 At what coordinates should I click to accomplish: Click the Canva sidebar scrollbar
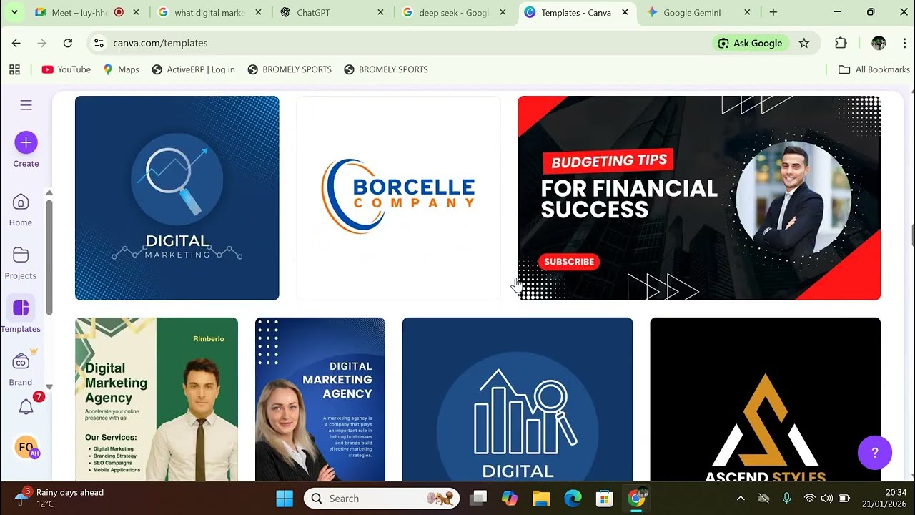click(x=49, y=257)
